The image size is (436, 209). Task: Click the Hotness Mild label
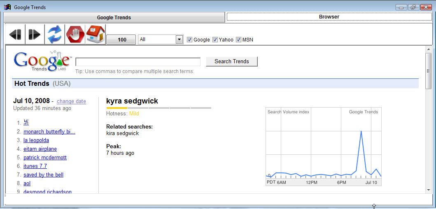point(123,114)
